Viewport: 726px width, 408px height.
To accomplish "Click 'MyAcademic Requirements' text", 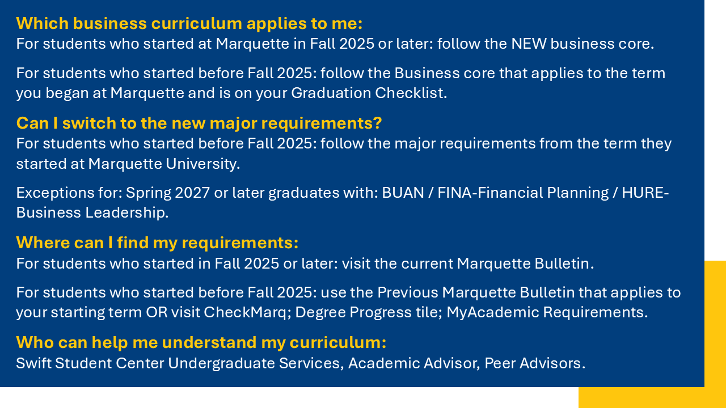I will (546, 312).
